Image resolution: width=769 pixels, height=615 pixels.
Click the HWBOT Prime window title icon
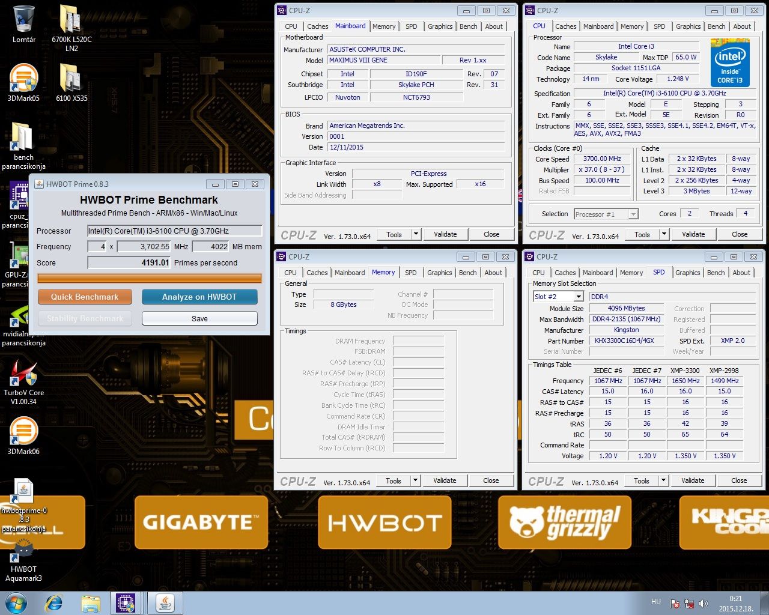[39, 184]
